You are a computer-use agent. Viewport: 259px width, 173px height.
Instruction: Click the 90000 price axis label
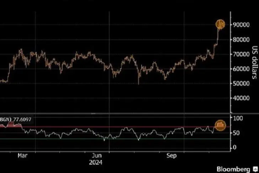[x=241, y=25]
